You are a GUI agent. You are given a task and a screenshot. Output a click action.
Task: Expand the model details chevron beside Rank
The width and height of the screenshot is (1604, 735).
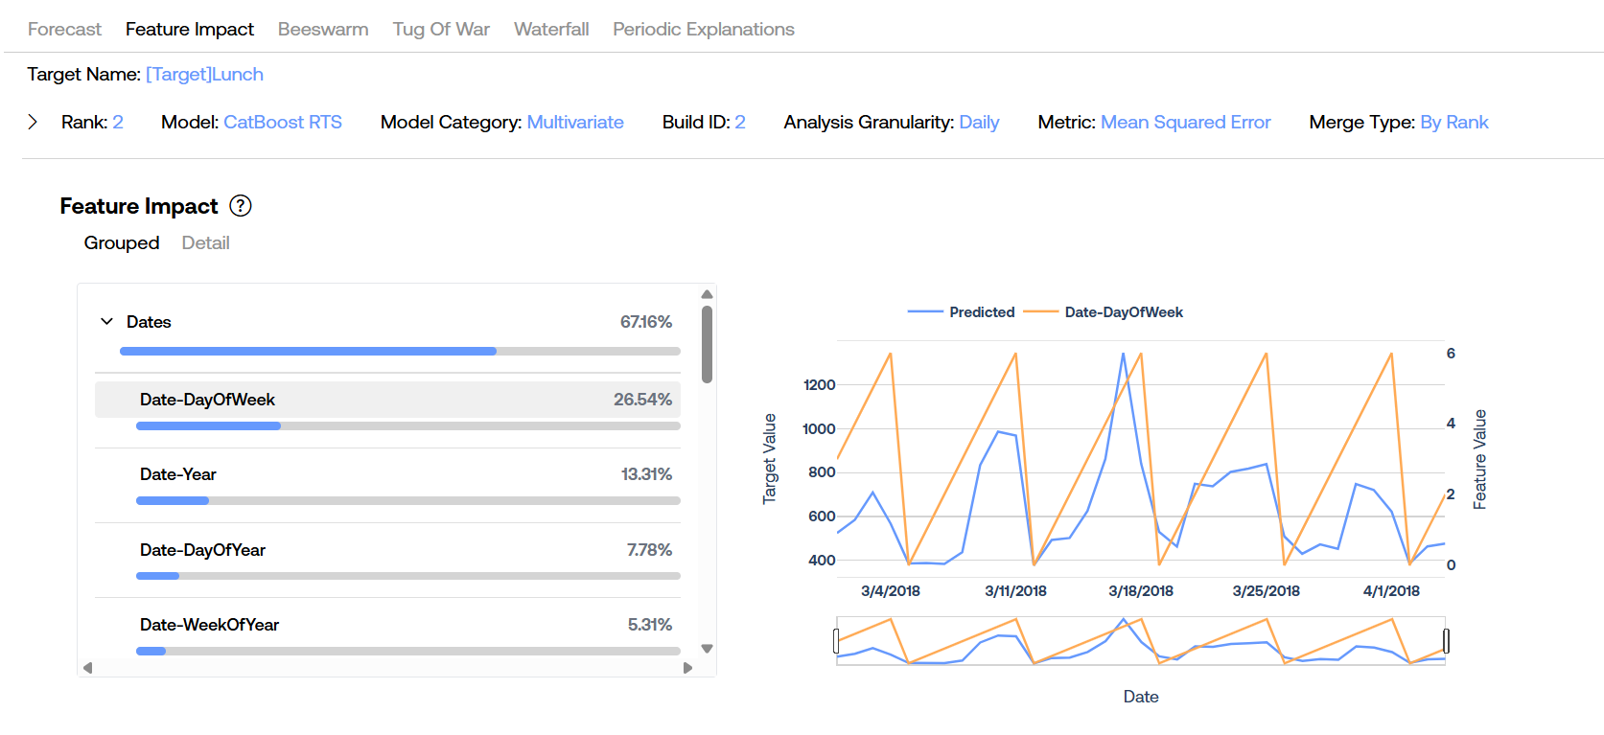(x=33, y=122)
